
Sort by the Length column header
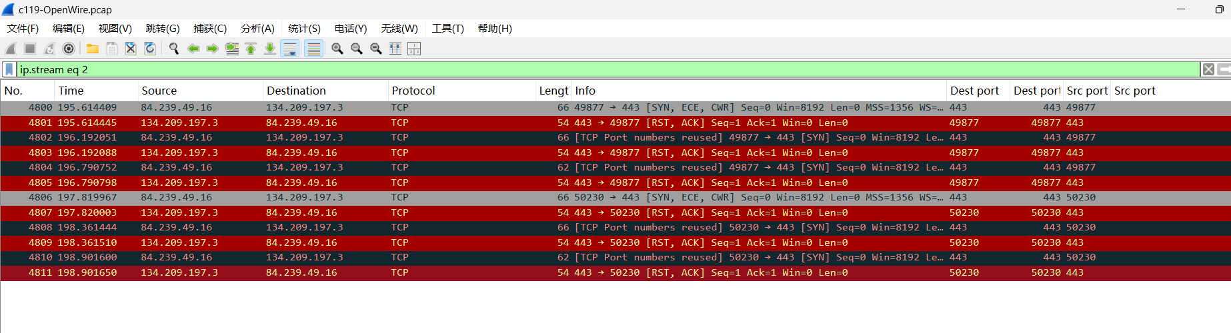click(x=553, y=91)
